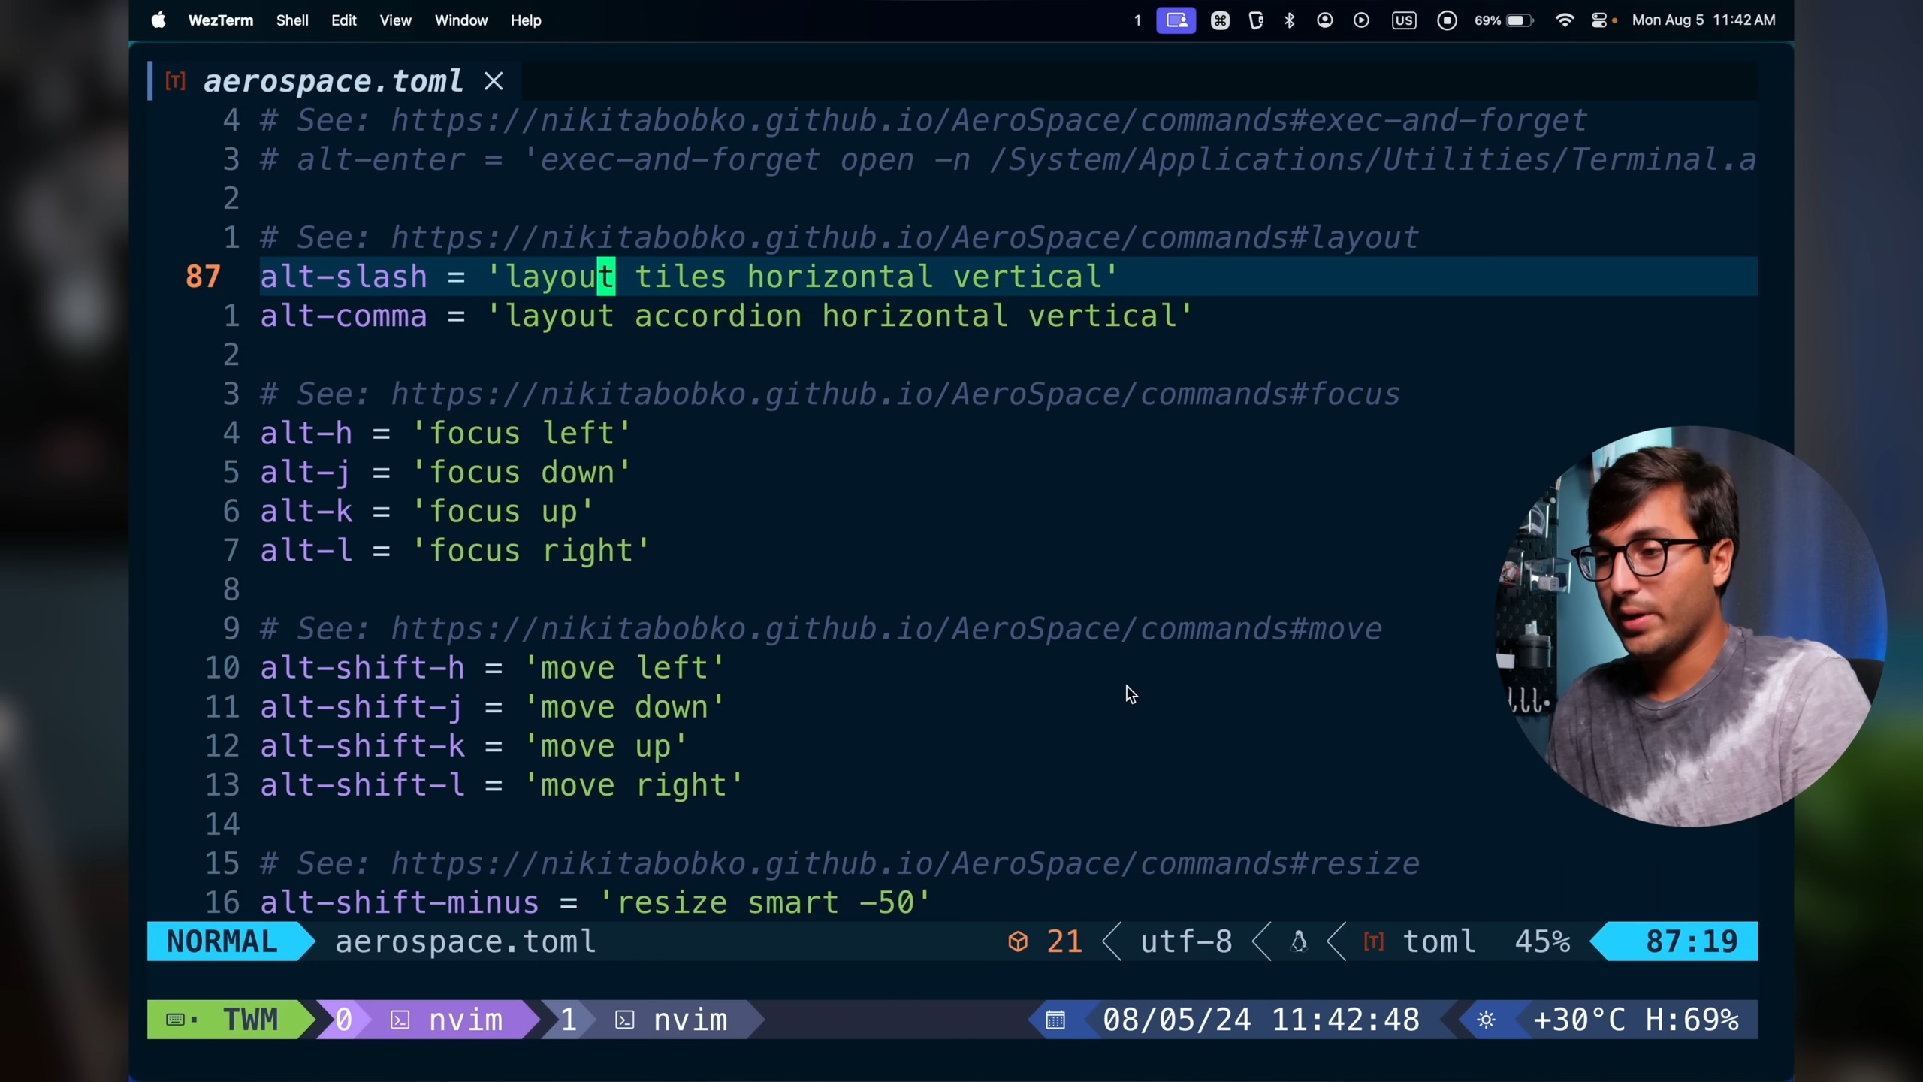Click the screen sharing menu bar icon
Image resolution: width=1923 pixels, height=1082 pixels.
pos(1176,20)
